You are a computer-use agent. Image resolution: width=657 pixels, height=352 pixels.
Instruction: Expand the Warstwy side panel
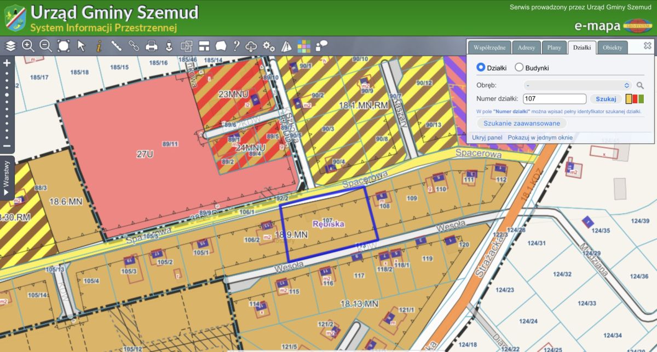click(x=7, y=178)
